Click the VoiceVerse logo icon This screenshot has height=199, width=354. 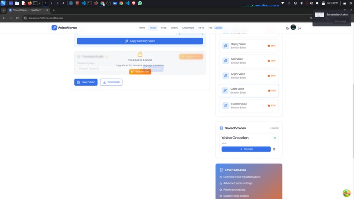[x=54, y=28]
